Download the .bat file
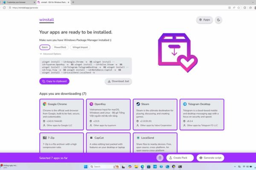 point(118,81)
